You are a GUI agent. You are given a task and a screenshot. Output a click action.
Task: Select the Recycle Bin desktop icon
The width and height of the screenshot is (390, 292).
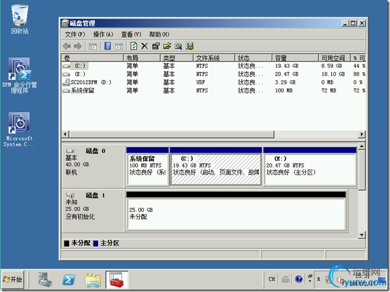pyautogui.click(x=20, y=19)
